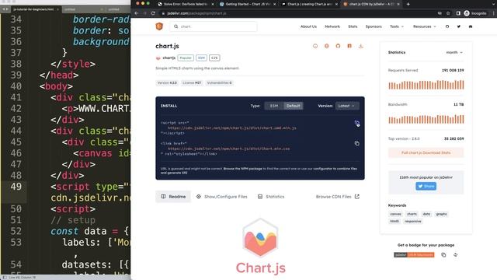
Task: Open the Version Latest dropdown
Action: (347, 106)
